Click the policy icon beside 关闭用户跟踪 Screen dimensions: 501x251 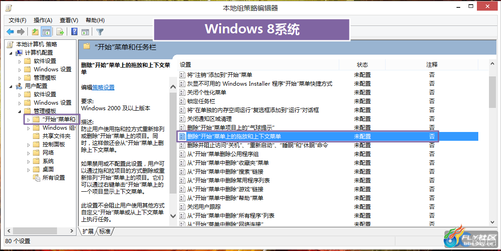point(182,207)
